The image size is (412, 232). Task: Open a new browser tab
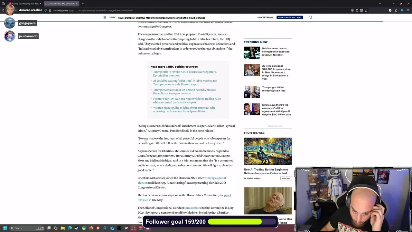[83, 4]
